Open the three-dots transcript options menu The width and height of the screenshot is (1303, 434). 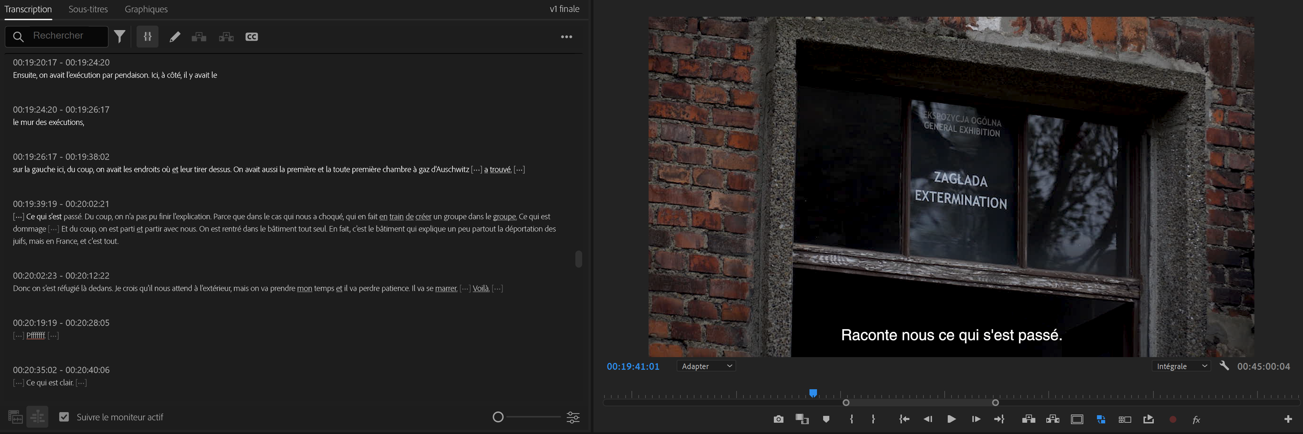click(x=566, y=37)
